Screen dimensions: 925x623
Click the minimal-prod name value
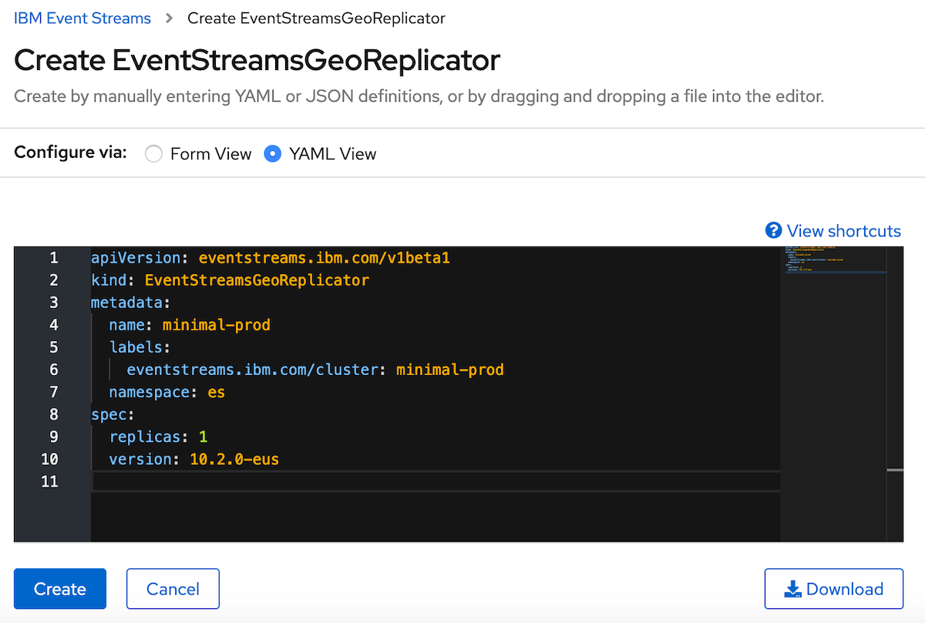point(216,324)
